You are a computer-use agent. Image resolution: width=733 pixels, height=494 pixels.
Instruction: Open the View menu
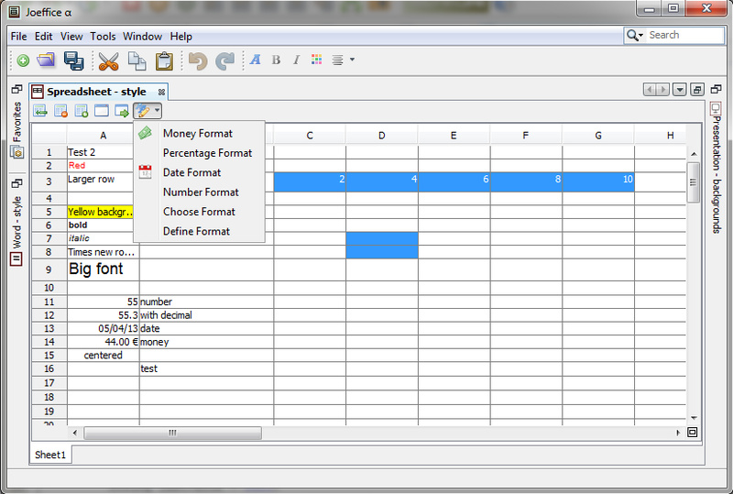71,37
